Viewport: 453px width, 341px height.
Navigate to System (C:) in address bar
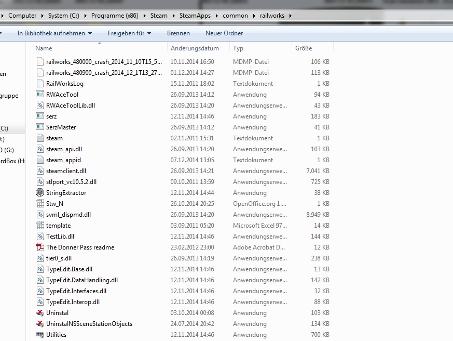coord(63,16)
